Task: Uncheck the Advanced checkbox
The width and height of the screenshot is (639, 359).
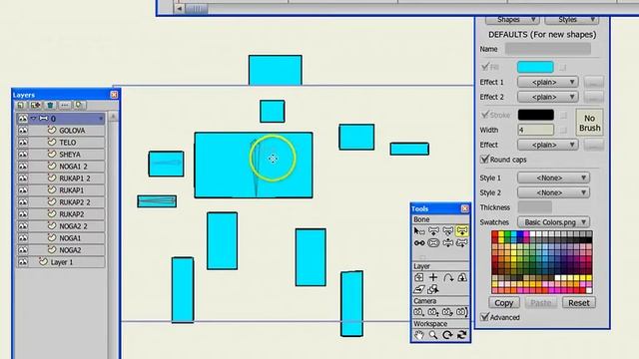Action: (x=485, y=317)
